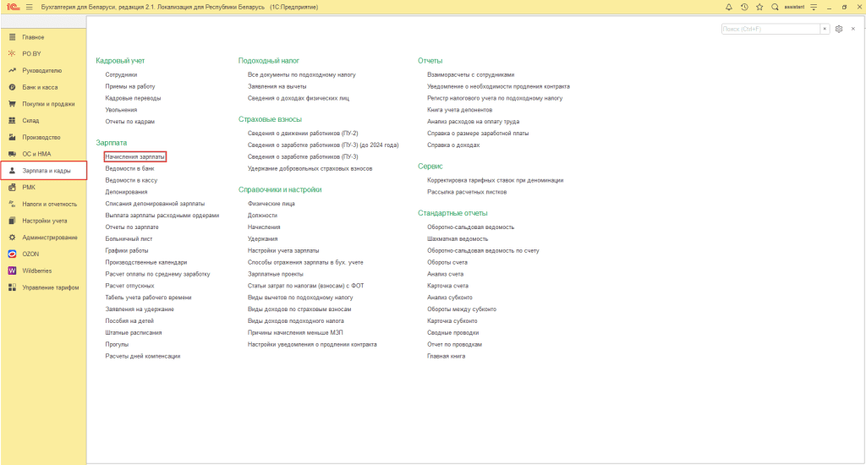Open the notifications bell icon
This screenshot has height=465, width=866.
729,7
